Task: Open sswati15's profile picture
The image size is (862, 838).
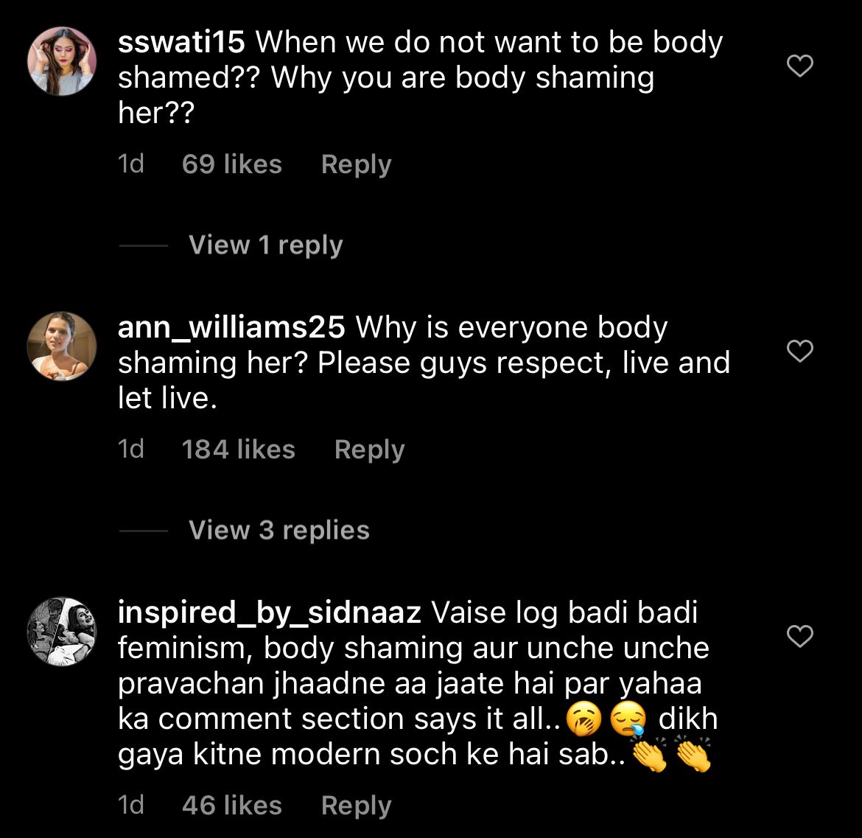Action: (x=62, y=62)
